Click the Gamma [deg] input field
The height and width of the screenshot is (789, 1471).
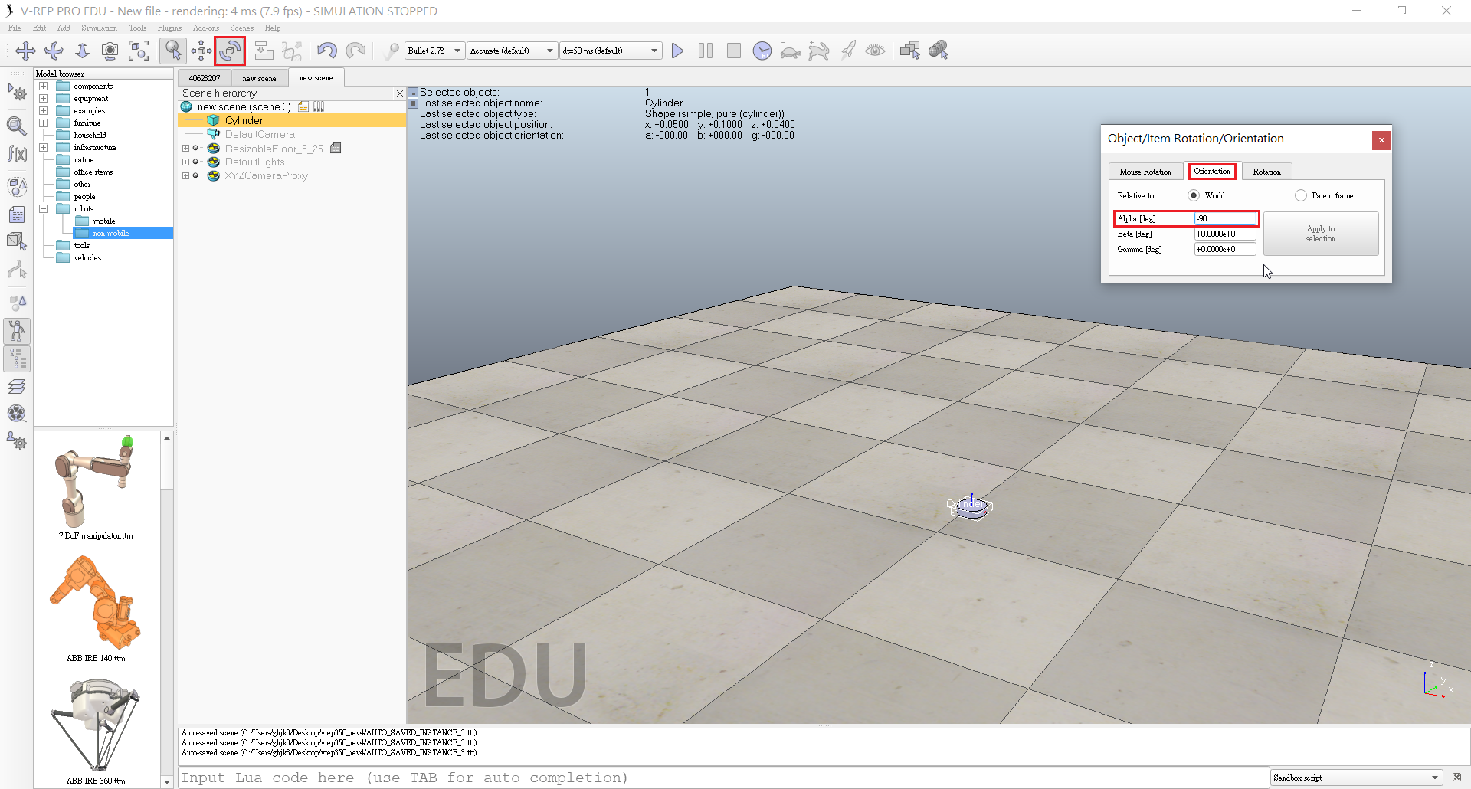[1225, 250]
